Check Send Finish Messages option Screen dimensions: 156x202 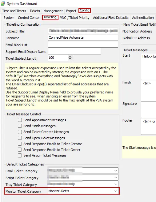(x=20, y=126)
